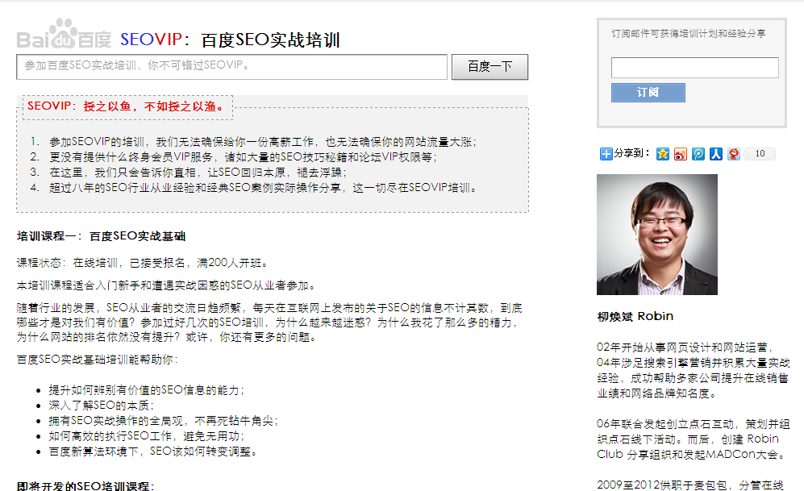
Task: Share to Renren icon
Action: [x=716, y=154]
